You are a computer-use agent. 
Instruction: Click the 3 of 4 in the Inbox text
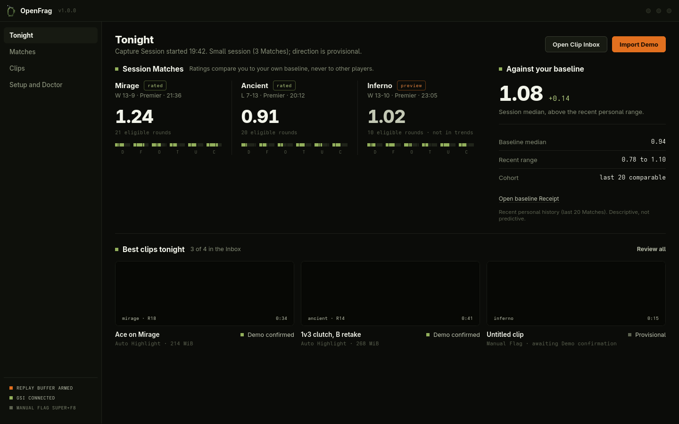215,249
